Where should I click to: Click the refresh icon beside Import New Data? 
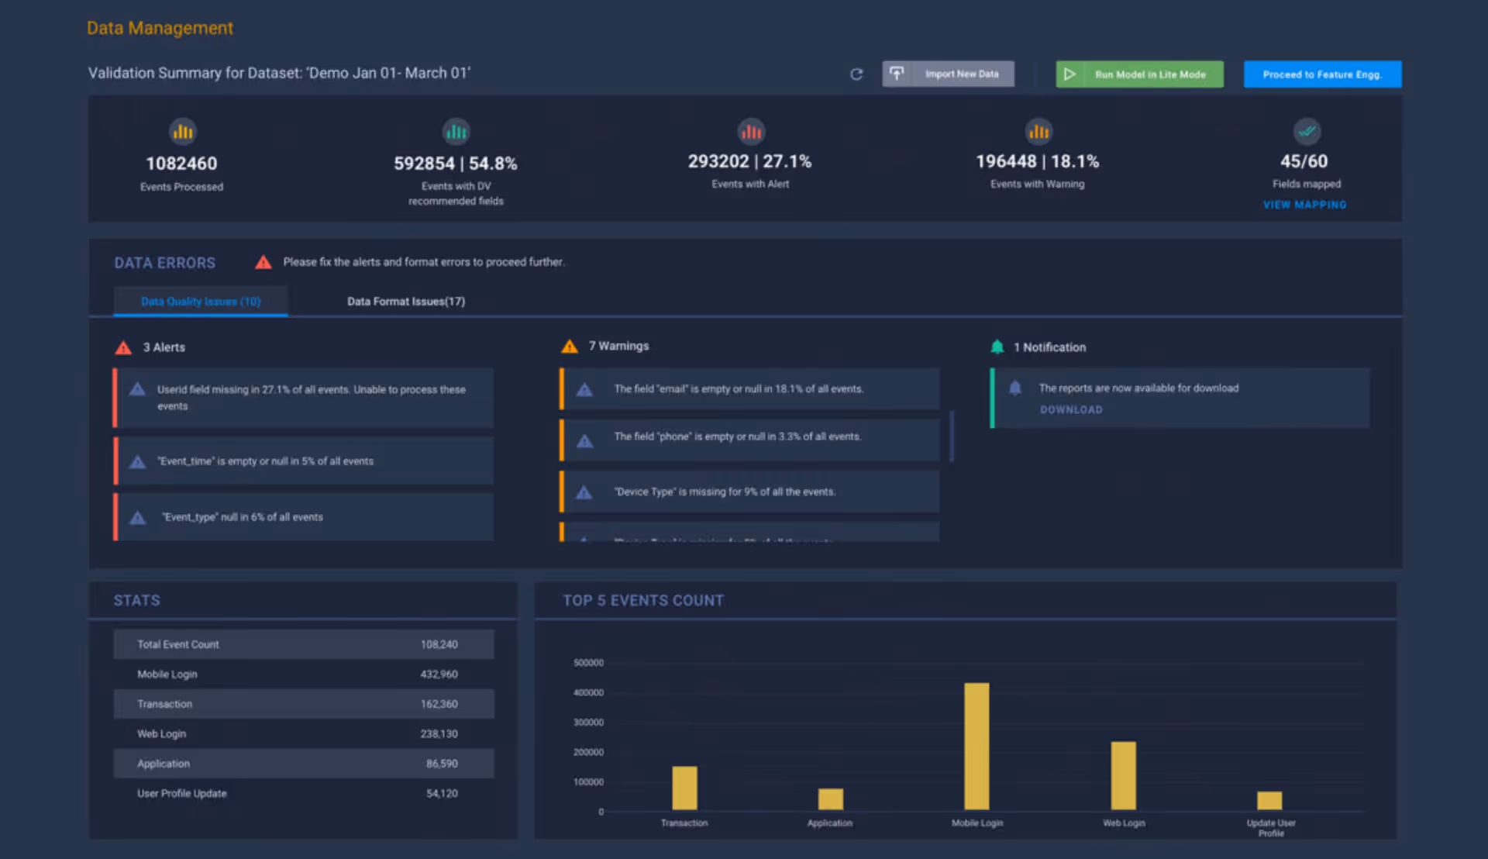point(856,74)
